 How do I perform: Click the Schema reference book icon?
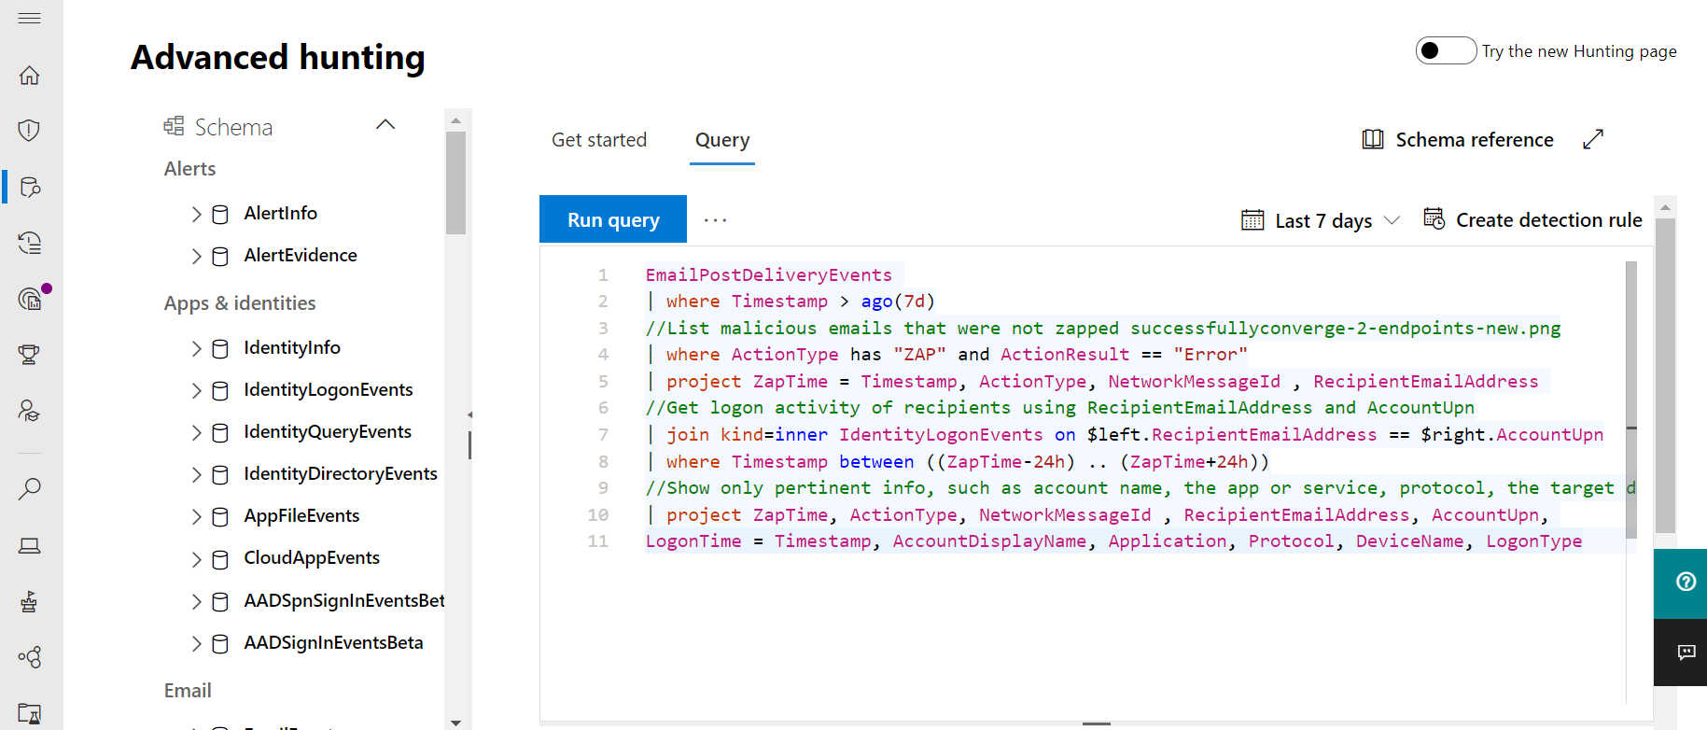1373,139
